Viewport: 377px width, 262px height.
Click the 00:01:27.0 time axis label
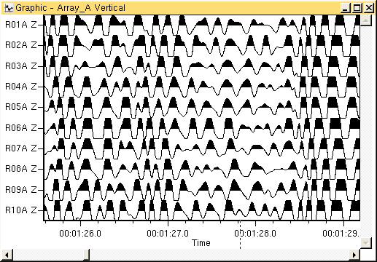pos(168,234)
